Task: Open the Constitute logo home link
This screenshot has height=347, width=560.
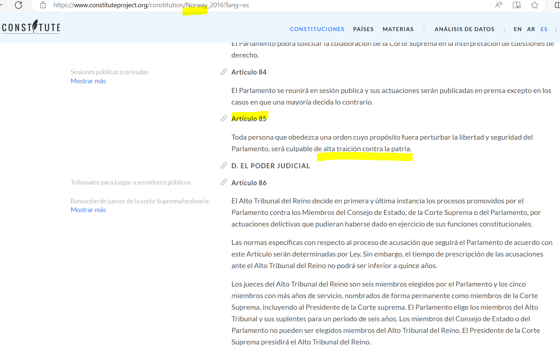Action: pyautogui.click(x=31, y=27)
